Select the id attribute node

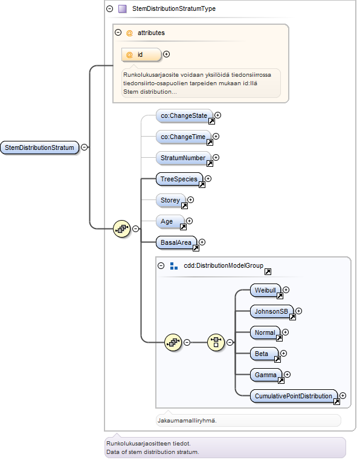click(141, 54)
